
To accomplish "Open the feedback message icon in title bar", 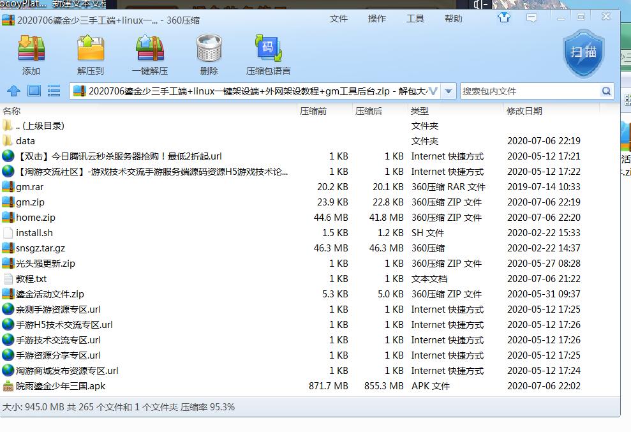I will click(531, 18).
